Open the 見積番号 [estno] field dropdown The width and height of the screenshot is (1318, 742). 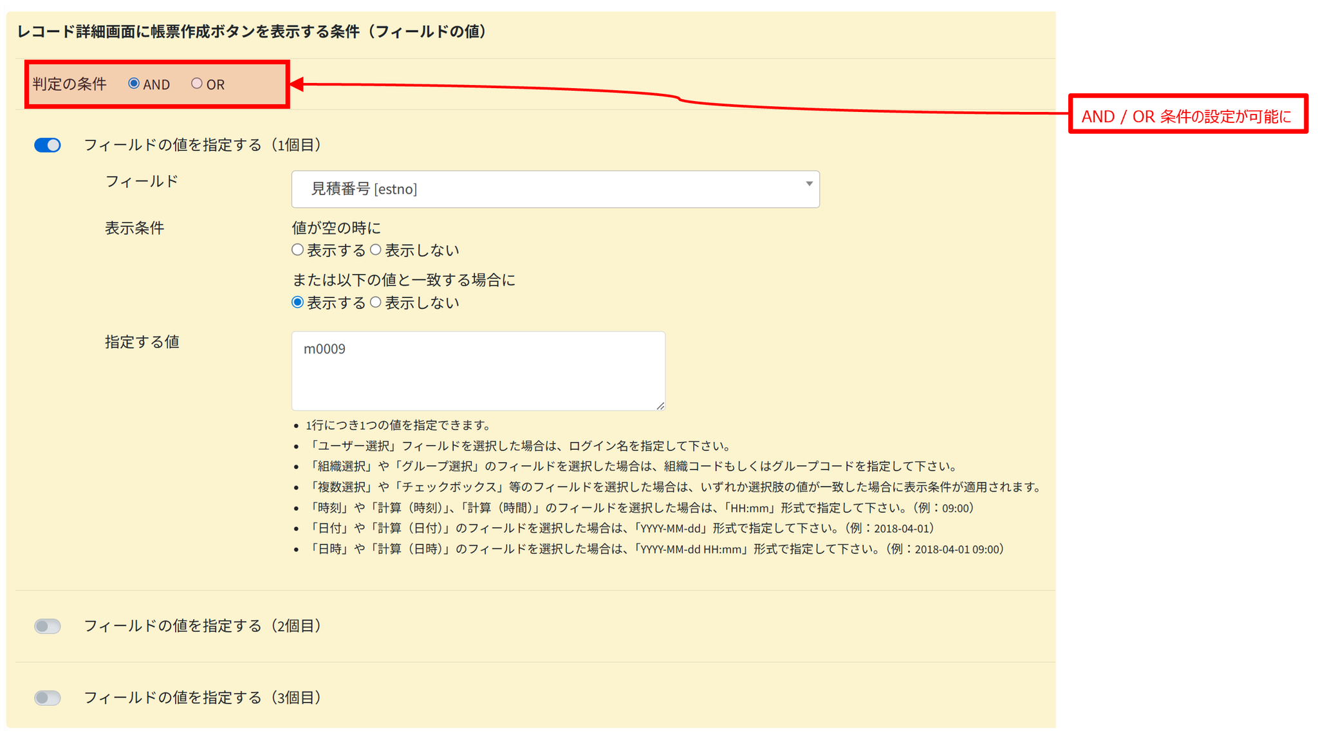coord(555,189)
